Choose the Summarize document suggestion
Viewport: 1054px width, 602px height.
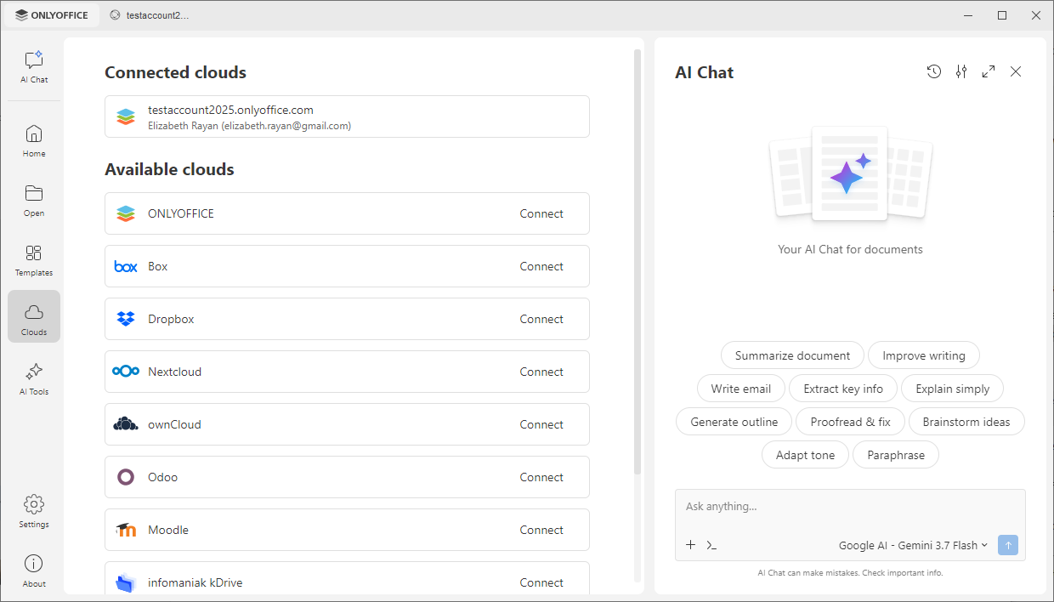(x=792, y=355)
